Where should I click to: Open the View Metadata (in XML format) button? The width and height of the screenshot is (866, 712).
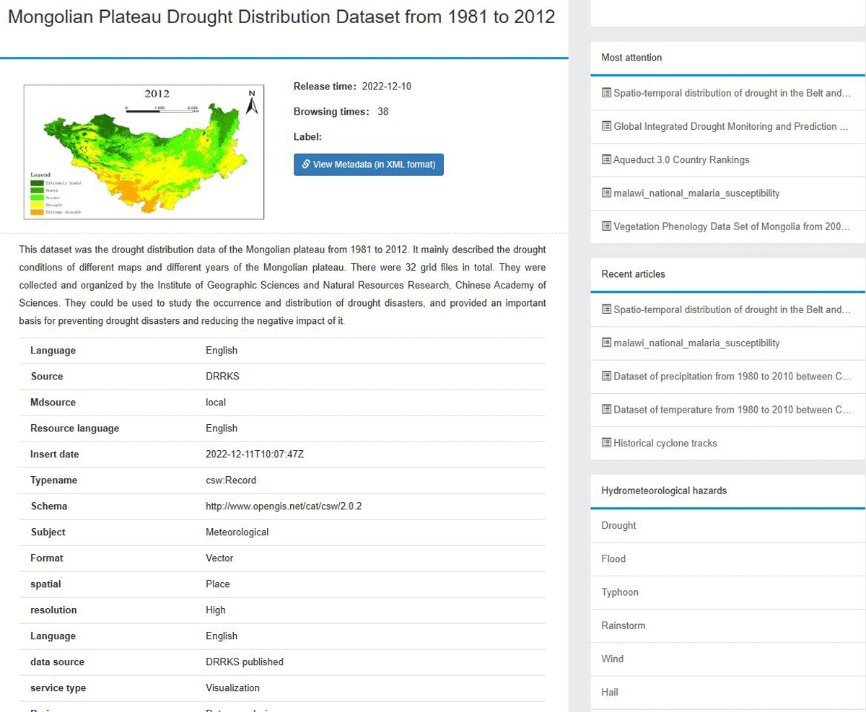pyautogui.click(x=368, y=164)
